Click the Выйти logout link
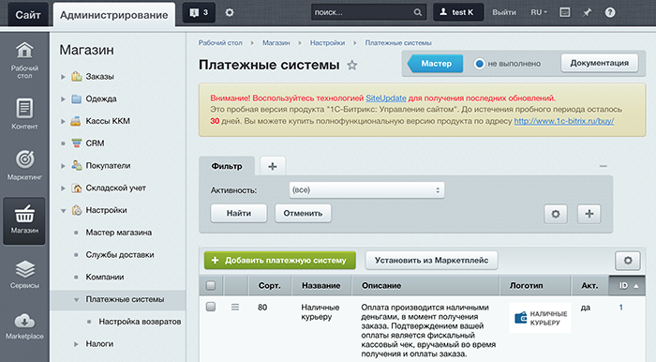Viewport: 656px width, 362px height. tap(504, 12)
